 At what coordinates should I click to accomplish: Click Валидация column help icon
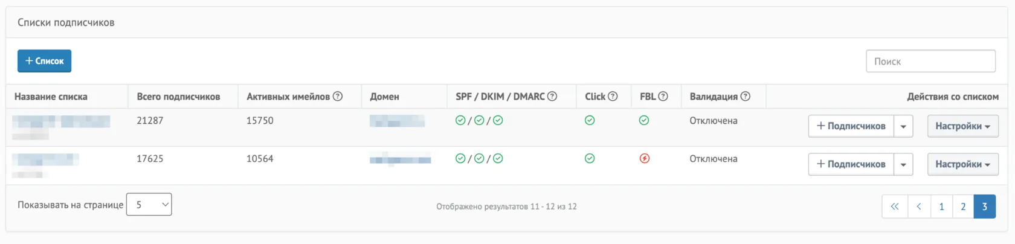(745, 96)
